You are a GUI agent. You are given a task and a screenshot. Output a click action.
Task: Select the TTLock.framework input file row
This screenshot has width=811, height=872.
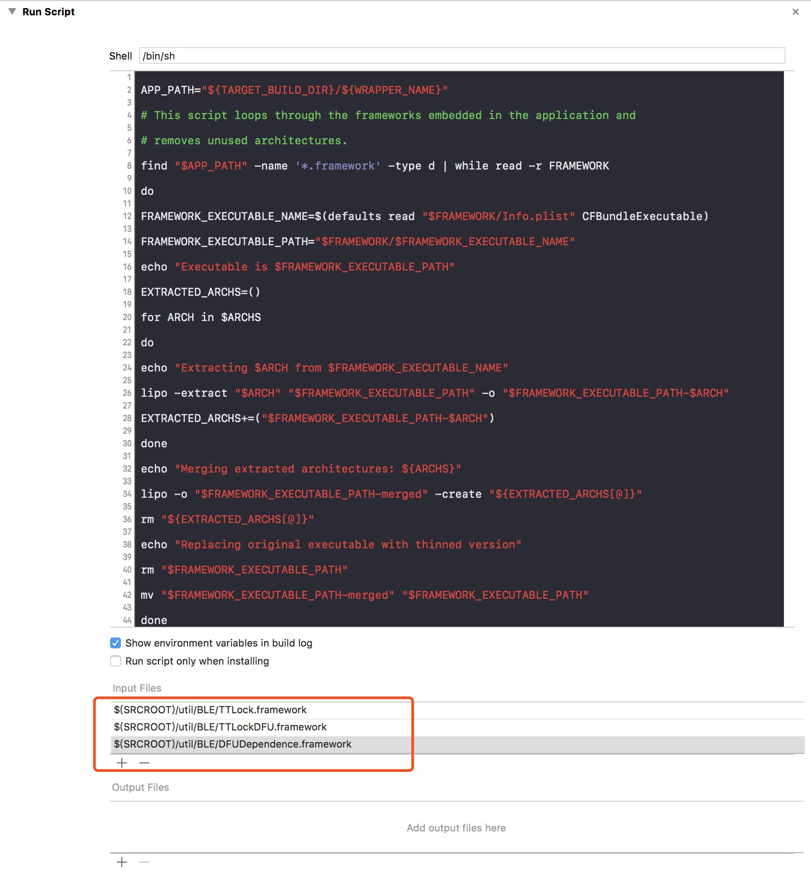pos(457,710)
